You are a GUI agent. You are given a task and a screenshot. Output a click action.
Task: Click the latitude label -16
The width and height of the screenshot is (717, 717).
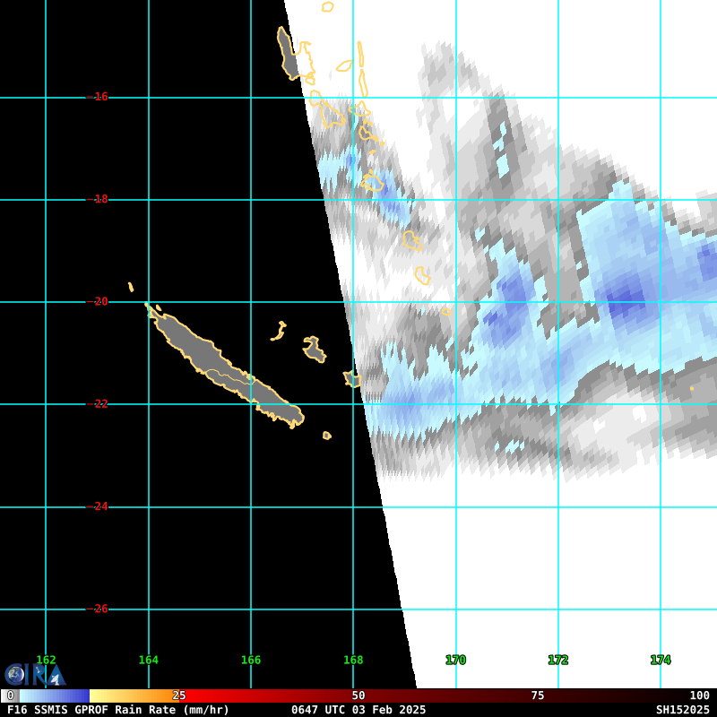coord(98,97)
